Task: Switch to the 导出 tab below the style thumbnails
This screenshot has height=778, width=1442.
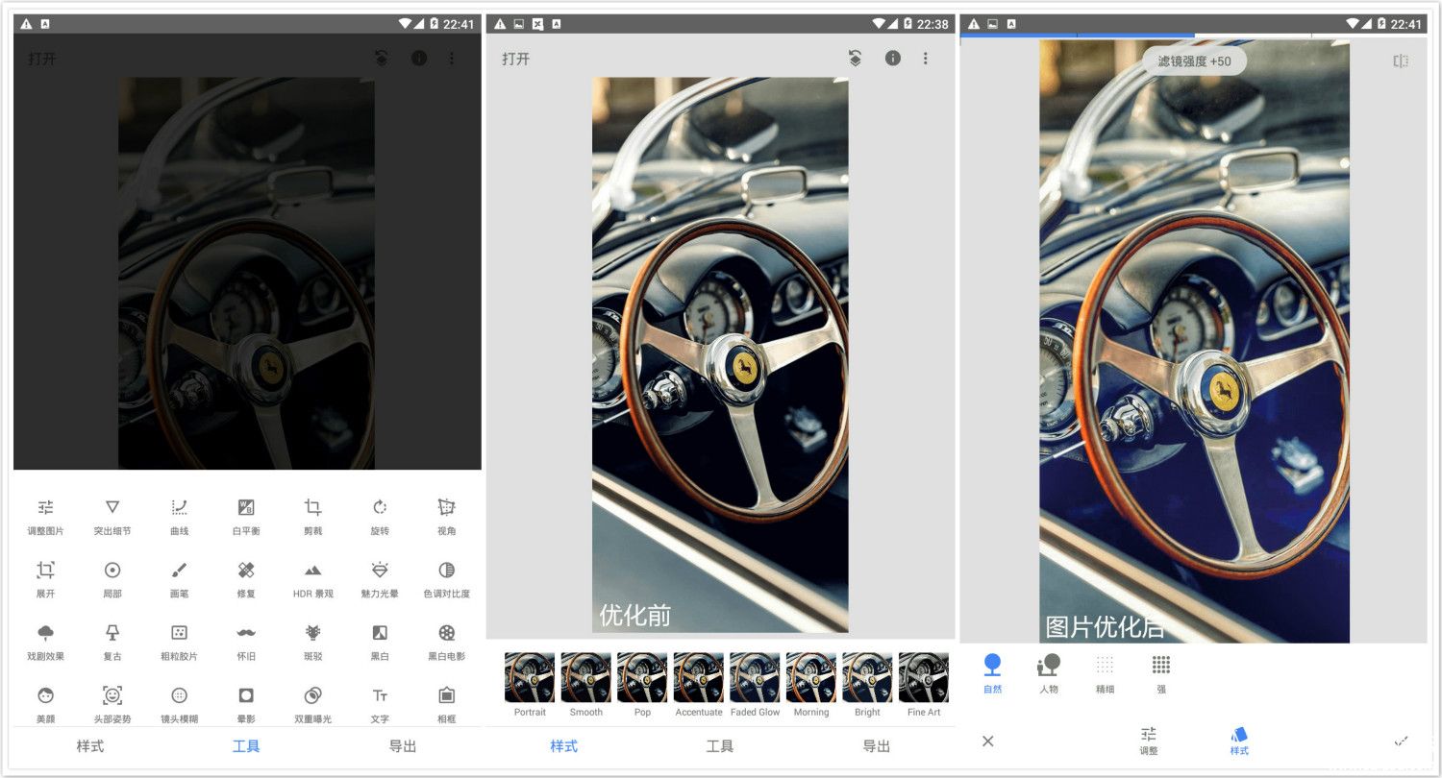Action: pyautogui.click(x=876, y=746)
